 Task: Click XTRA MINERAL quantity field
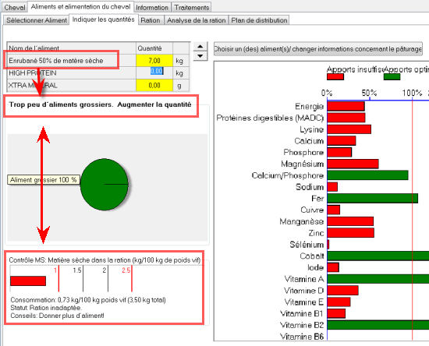coord(154,85)
